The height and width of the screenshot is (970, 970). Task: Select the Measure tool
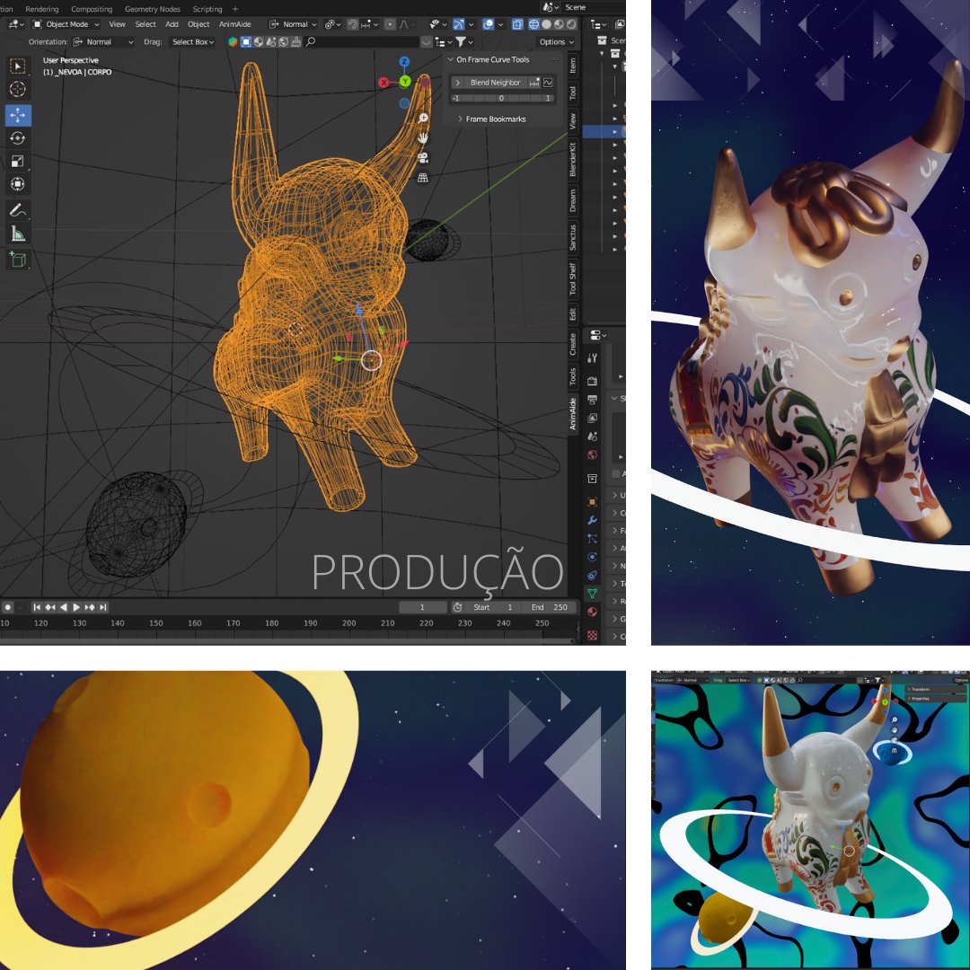coord(17,234)
